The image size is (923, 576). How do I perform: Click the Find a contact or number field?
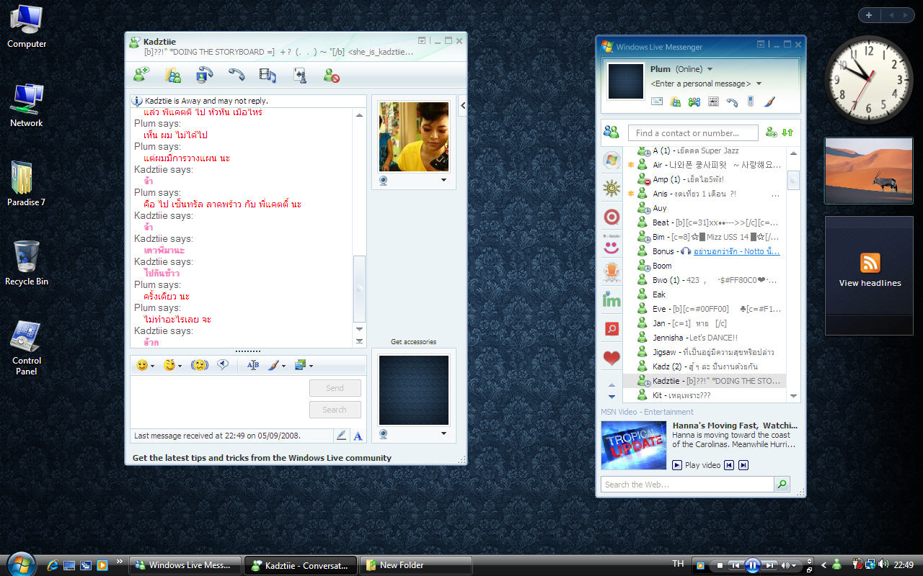[693, 132]
